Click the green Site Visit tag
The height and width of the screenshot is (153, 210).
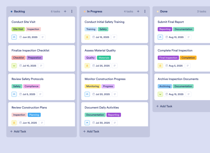[18, 29]
